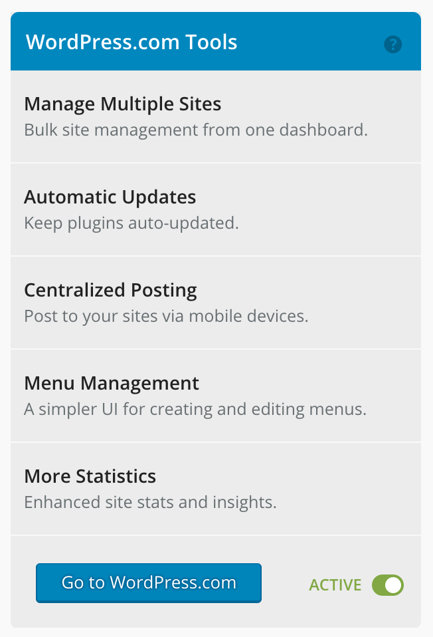Screen dimensions: 433x637
Task: Select the Manage Multiple Sites heading
Action: tap(123, 104)
